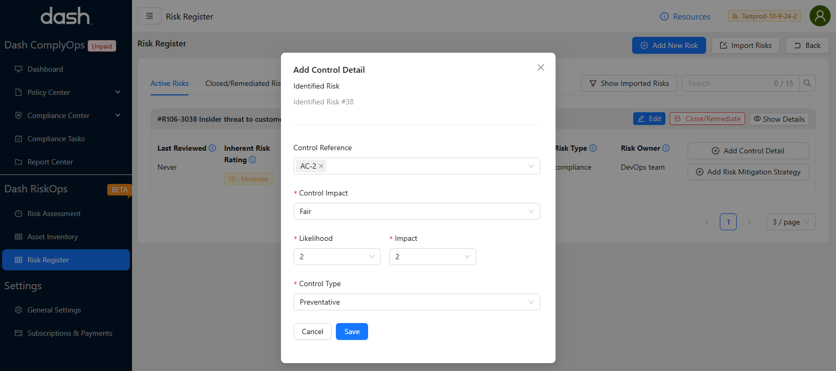
Task: Click the sidebar collapse menu icon
Action: tap(149, 16)
